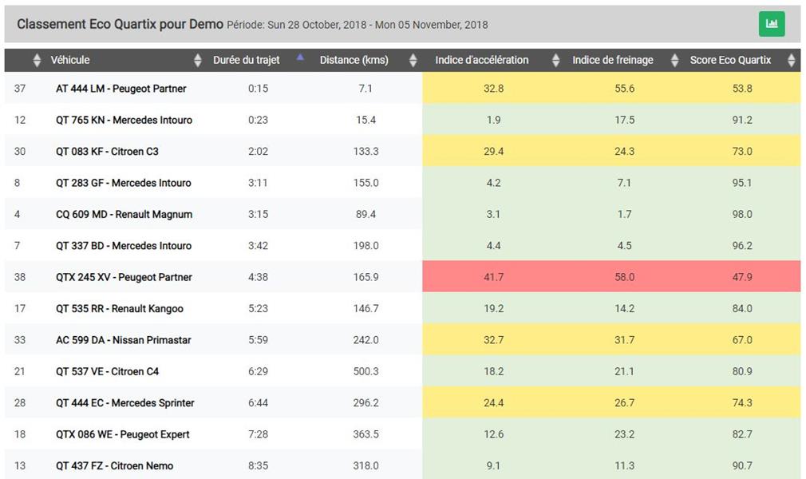The height and width of the screenshot is (479, 806).
Task: Select vehicle AC 599 DA - Nissan Primastar
Action: coord(124,339)
